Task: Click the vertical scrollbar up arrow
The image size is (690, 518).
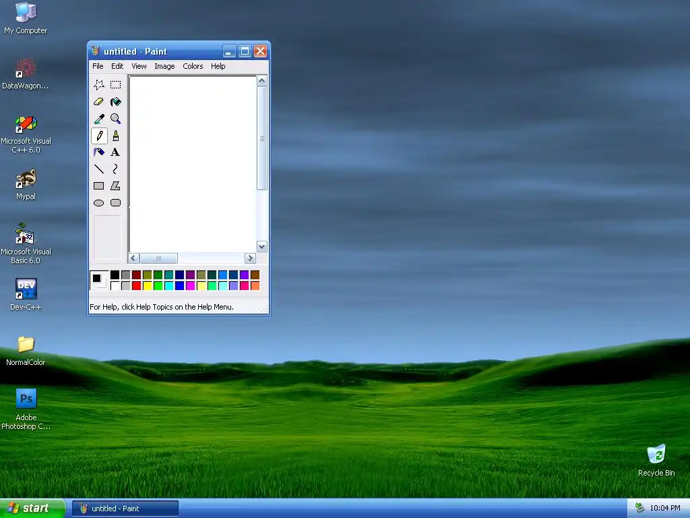Action: pos(262,81)
